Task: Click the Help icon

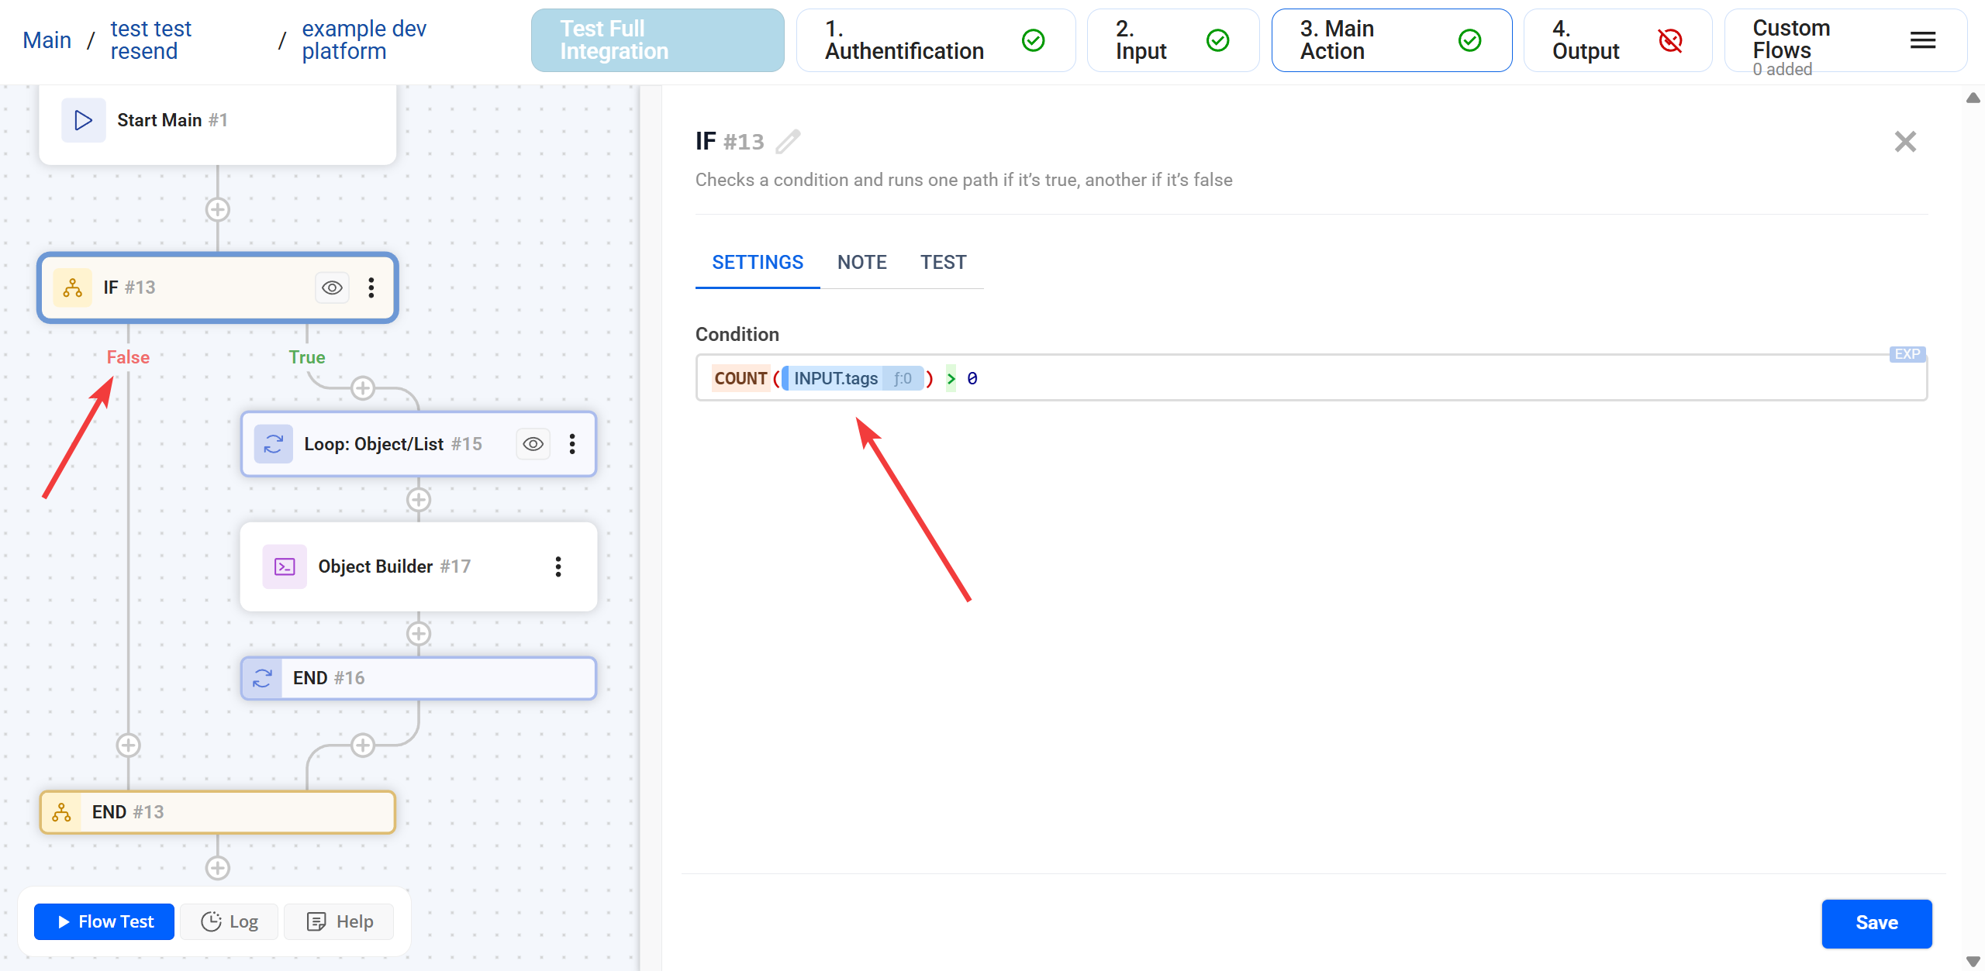Action: tap(317, 921)
